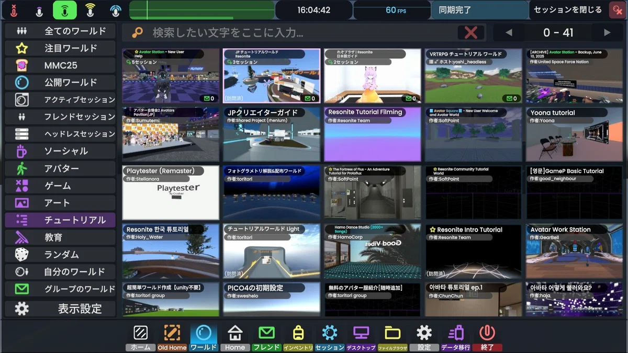
Task: Open the 注目ワールド featured category
Action: 60,48
